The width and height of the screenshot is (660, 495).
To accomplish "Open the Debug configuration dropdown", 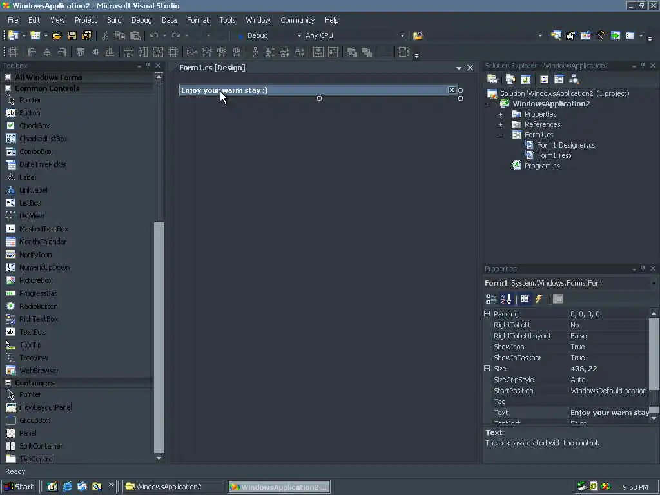I will click(299, 36).
